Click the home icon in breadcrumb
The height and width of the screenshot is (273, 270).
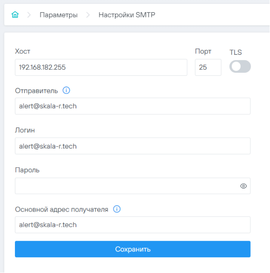[15, 15]
